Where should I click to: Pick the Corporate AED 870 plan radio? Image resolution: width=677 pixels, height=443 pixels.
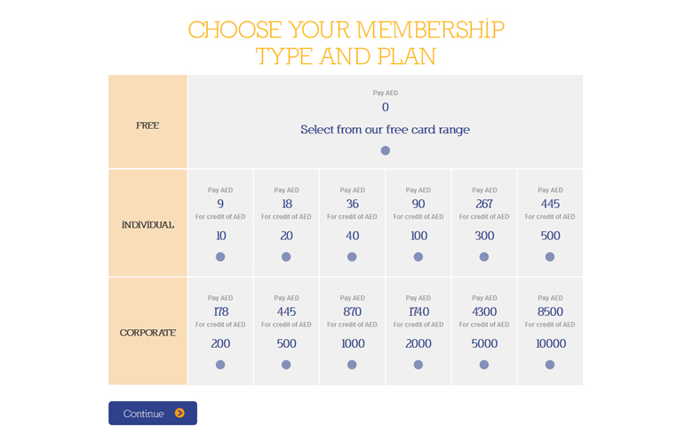[352, 365]
